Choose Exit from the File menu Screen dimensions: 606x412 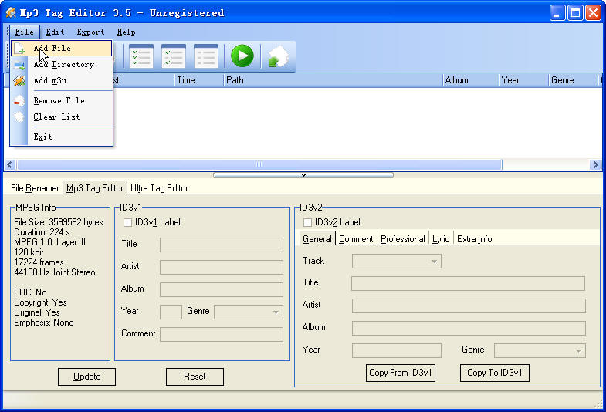pos(62,137)
